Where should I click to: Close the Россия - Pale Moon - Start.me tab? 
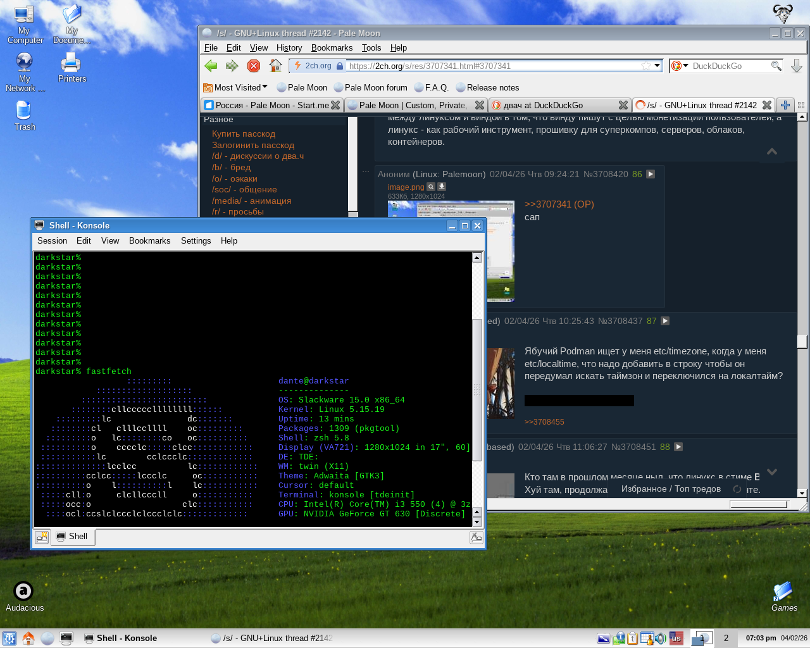click(x=335, y=105)
